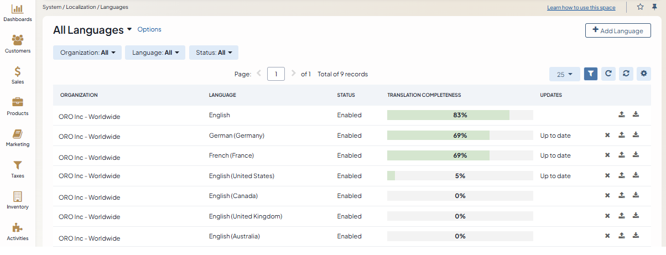Viewport: 666px width, 255px height.
Task: Toggle the grid filters button
Action: pos(591,74)
